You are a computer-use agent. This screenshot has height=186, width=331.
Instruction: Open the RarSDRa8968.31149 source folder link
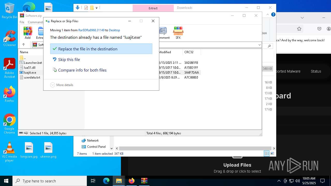(91, 30)
